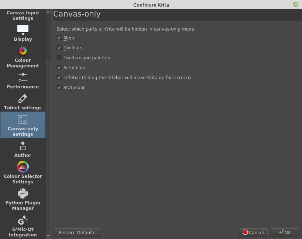Switch to the Display page label

tap(23, 39)
